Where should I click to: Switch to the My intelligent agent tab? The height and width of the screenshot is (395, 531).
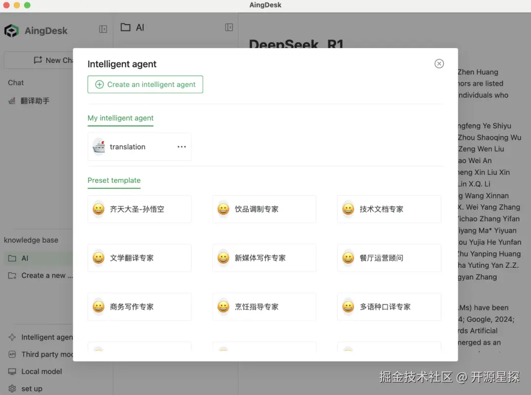click(x=120, y=118)
